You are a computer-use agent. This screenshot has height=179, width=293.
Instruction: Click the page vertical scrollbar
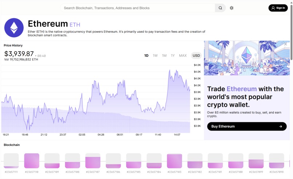tap(292, 32)
